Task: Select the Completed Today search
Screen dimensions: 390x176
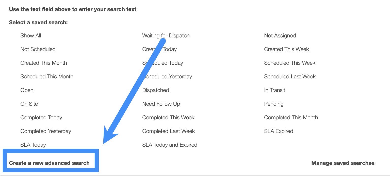Action: [41, 118]
